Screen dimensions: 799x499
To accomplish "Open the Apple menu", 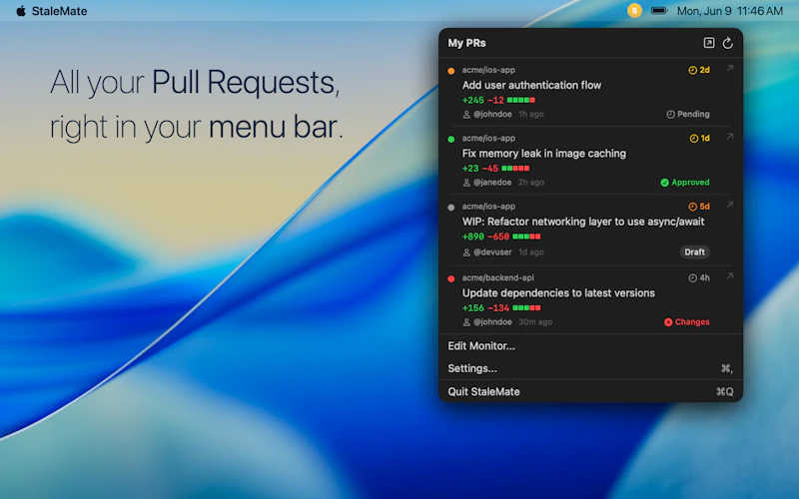I will 21,11.
